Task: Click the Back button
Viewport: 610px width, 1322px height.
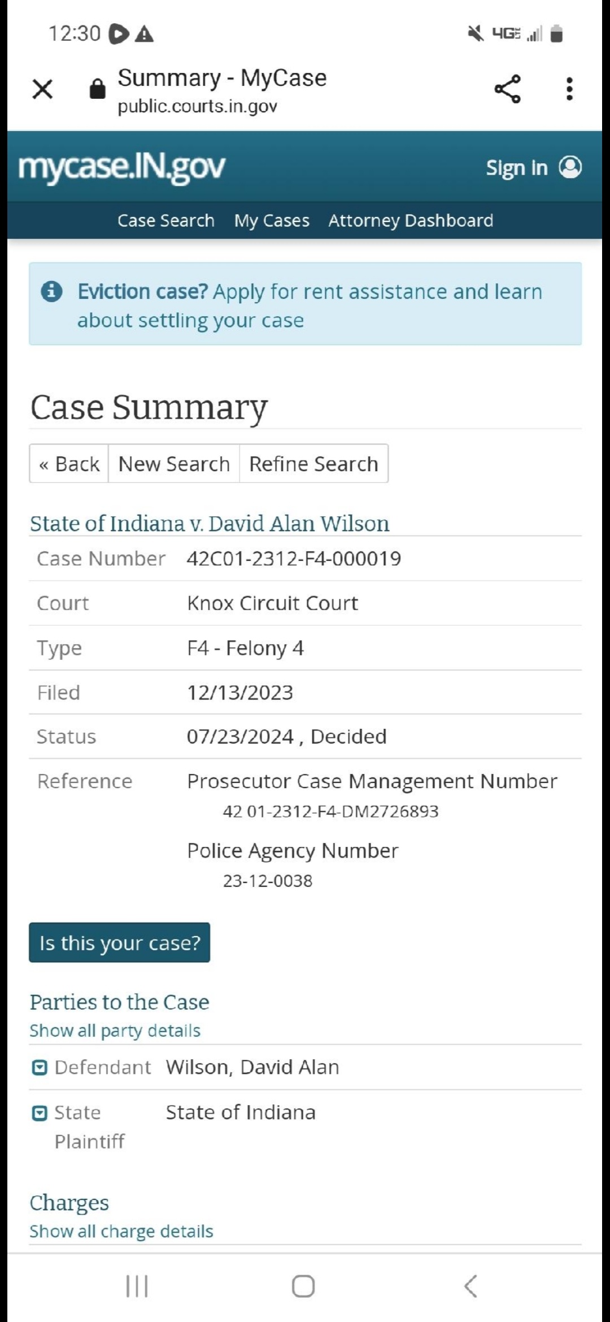Action: click(x=69, y=464)
